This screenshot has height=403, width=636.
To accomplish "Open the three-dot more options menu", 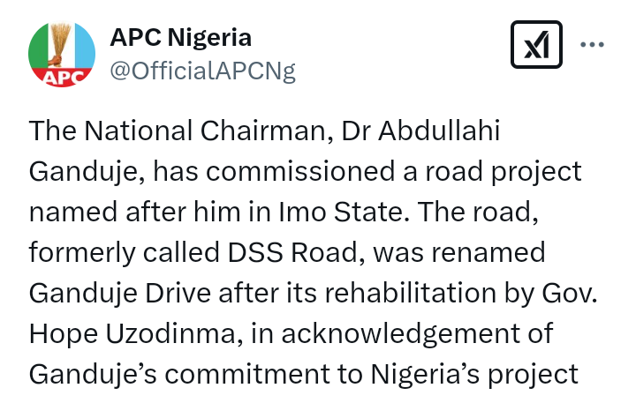I will tap(592, 45).
